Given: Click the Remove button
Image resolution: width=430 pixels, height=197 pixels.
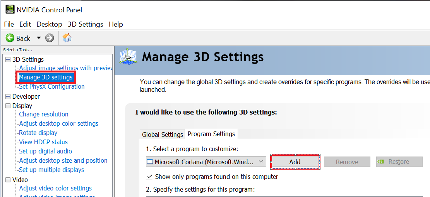Looking at the screenshot, I should [x=347, y=162].
